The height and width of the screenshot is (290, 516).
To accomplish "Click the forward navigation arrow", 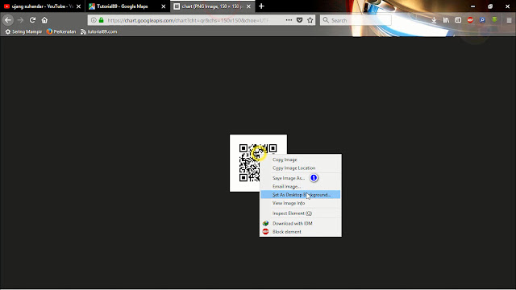I will point(20,20).
